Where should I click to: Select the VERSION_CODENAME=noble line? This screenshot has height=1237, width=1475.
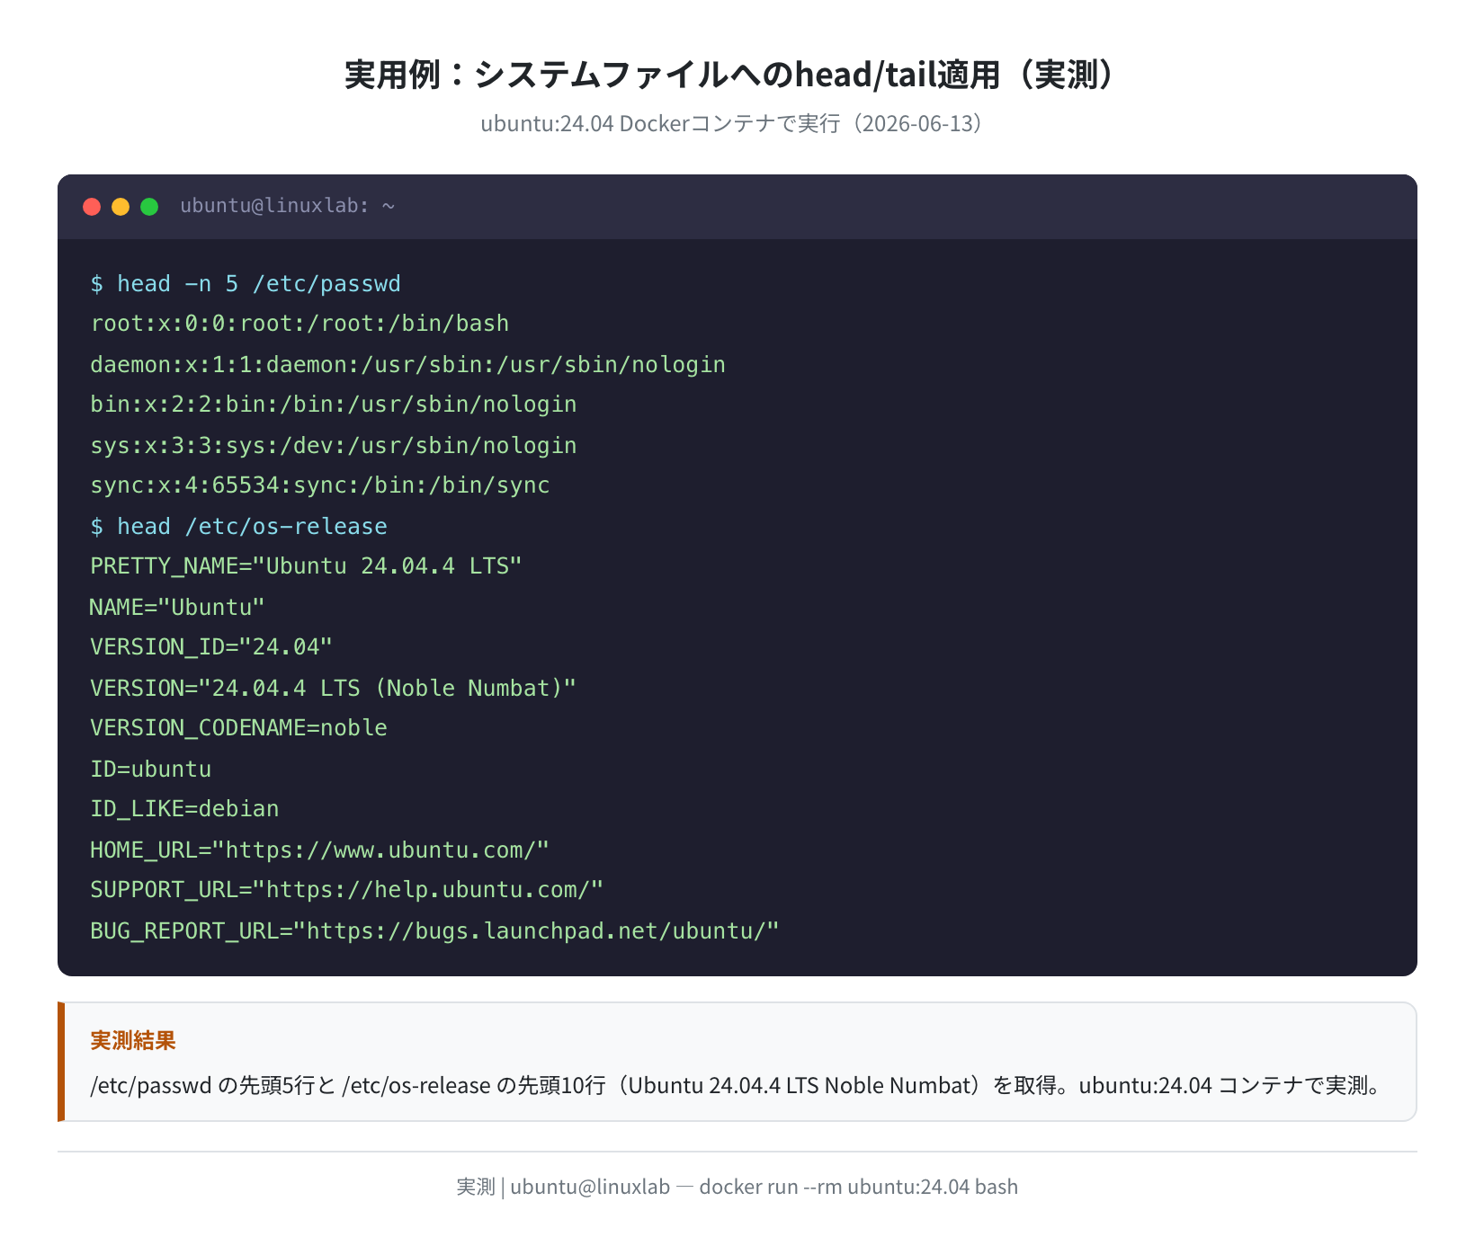pyautogui.click(x=238, y=728)
